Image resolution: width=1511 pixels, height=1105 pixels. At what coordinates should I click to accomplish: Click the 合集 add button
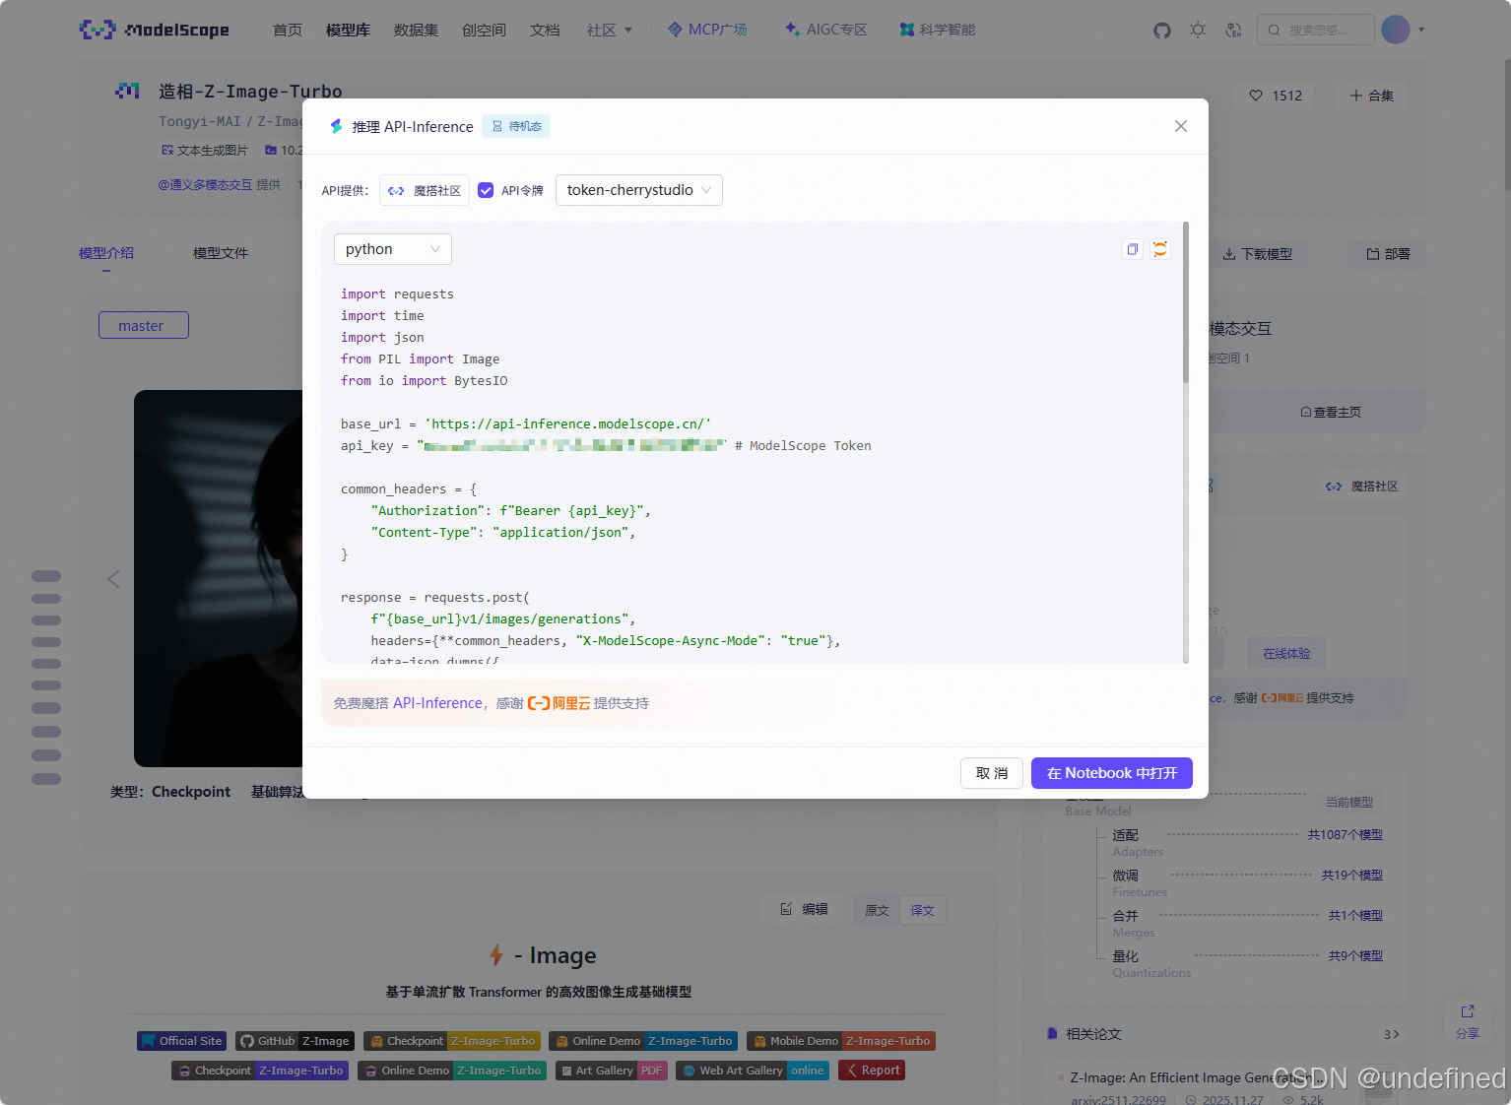tap(1371, 96)
